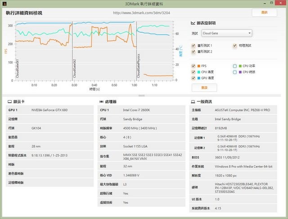Click the memory slot 1 G.Skill entry

(238, 138)
